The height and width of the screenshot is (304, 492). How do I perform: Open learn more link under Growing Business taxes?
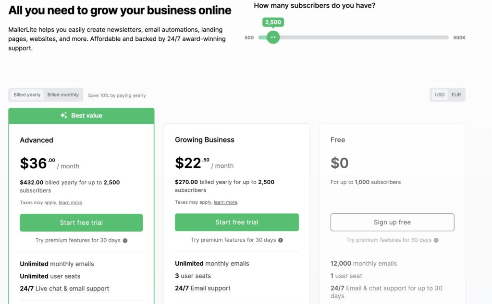point(225,202)
